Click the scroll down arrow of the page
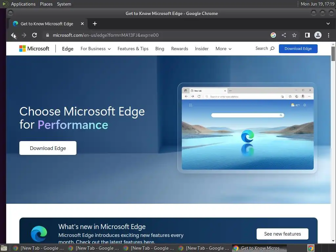 tap(333, 241)
